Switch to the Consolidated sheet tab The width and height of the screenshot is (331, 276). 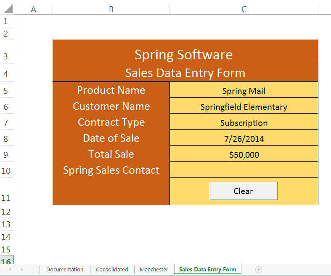tap(112, 270)
